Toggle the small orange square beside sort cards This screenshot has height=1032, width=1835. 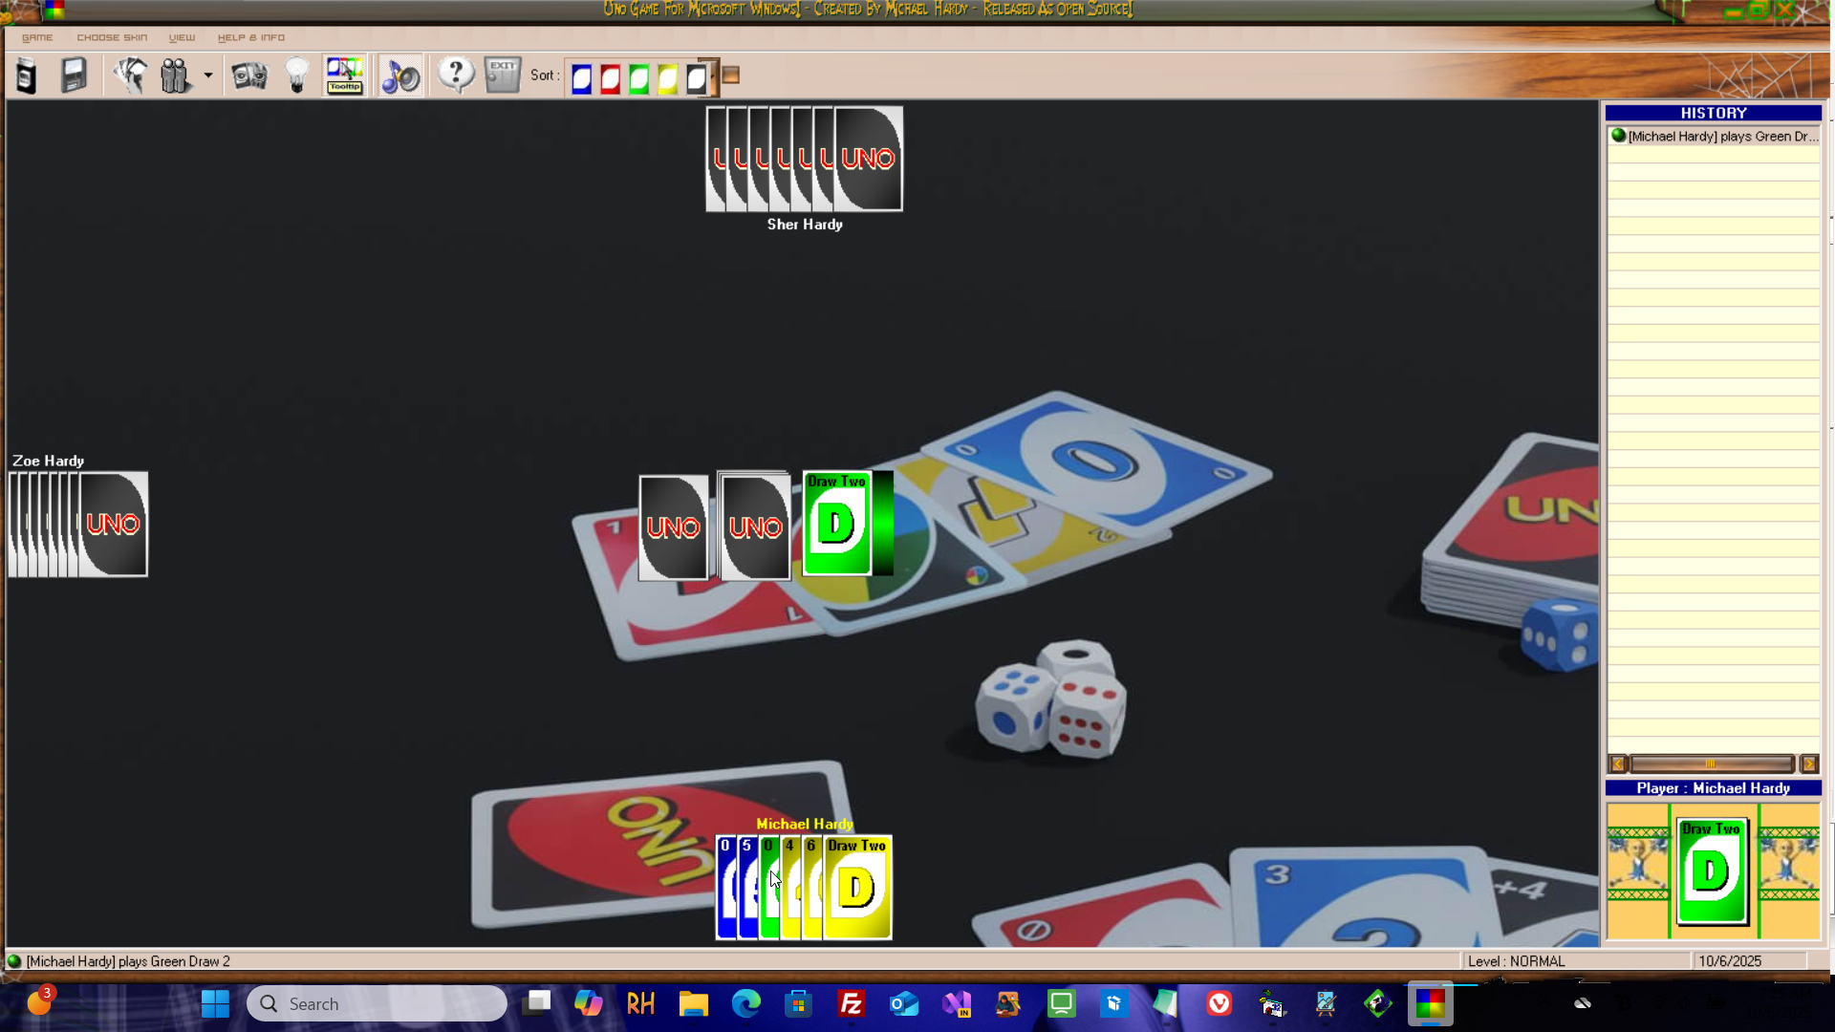click(731, 75)
